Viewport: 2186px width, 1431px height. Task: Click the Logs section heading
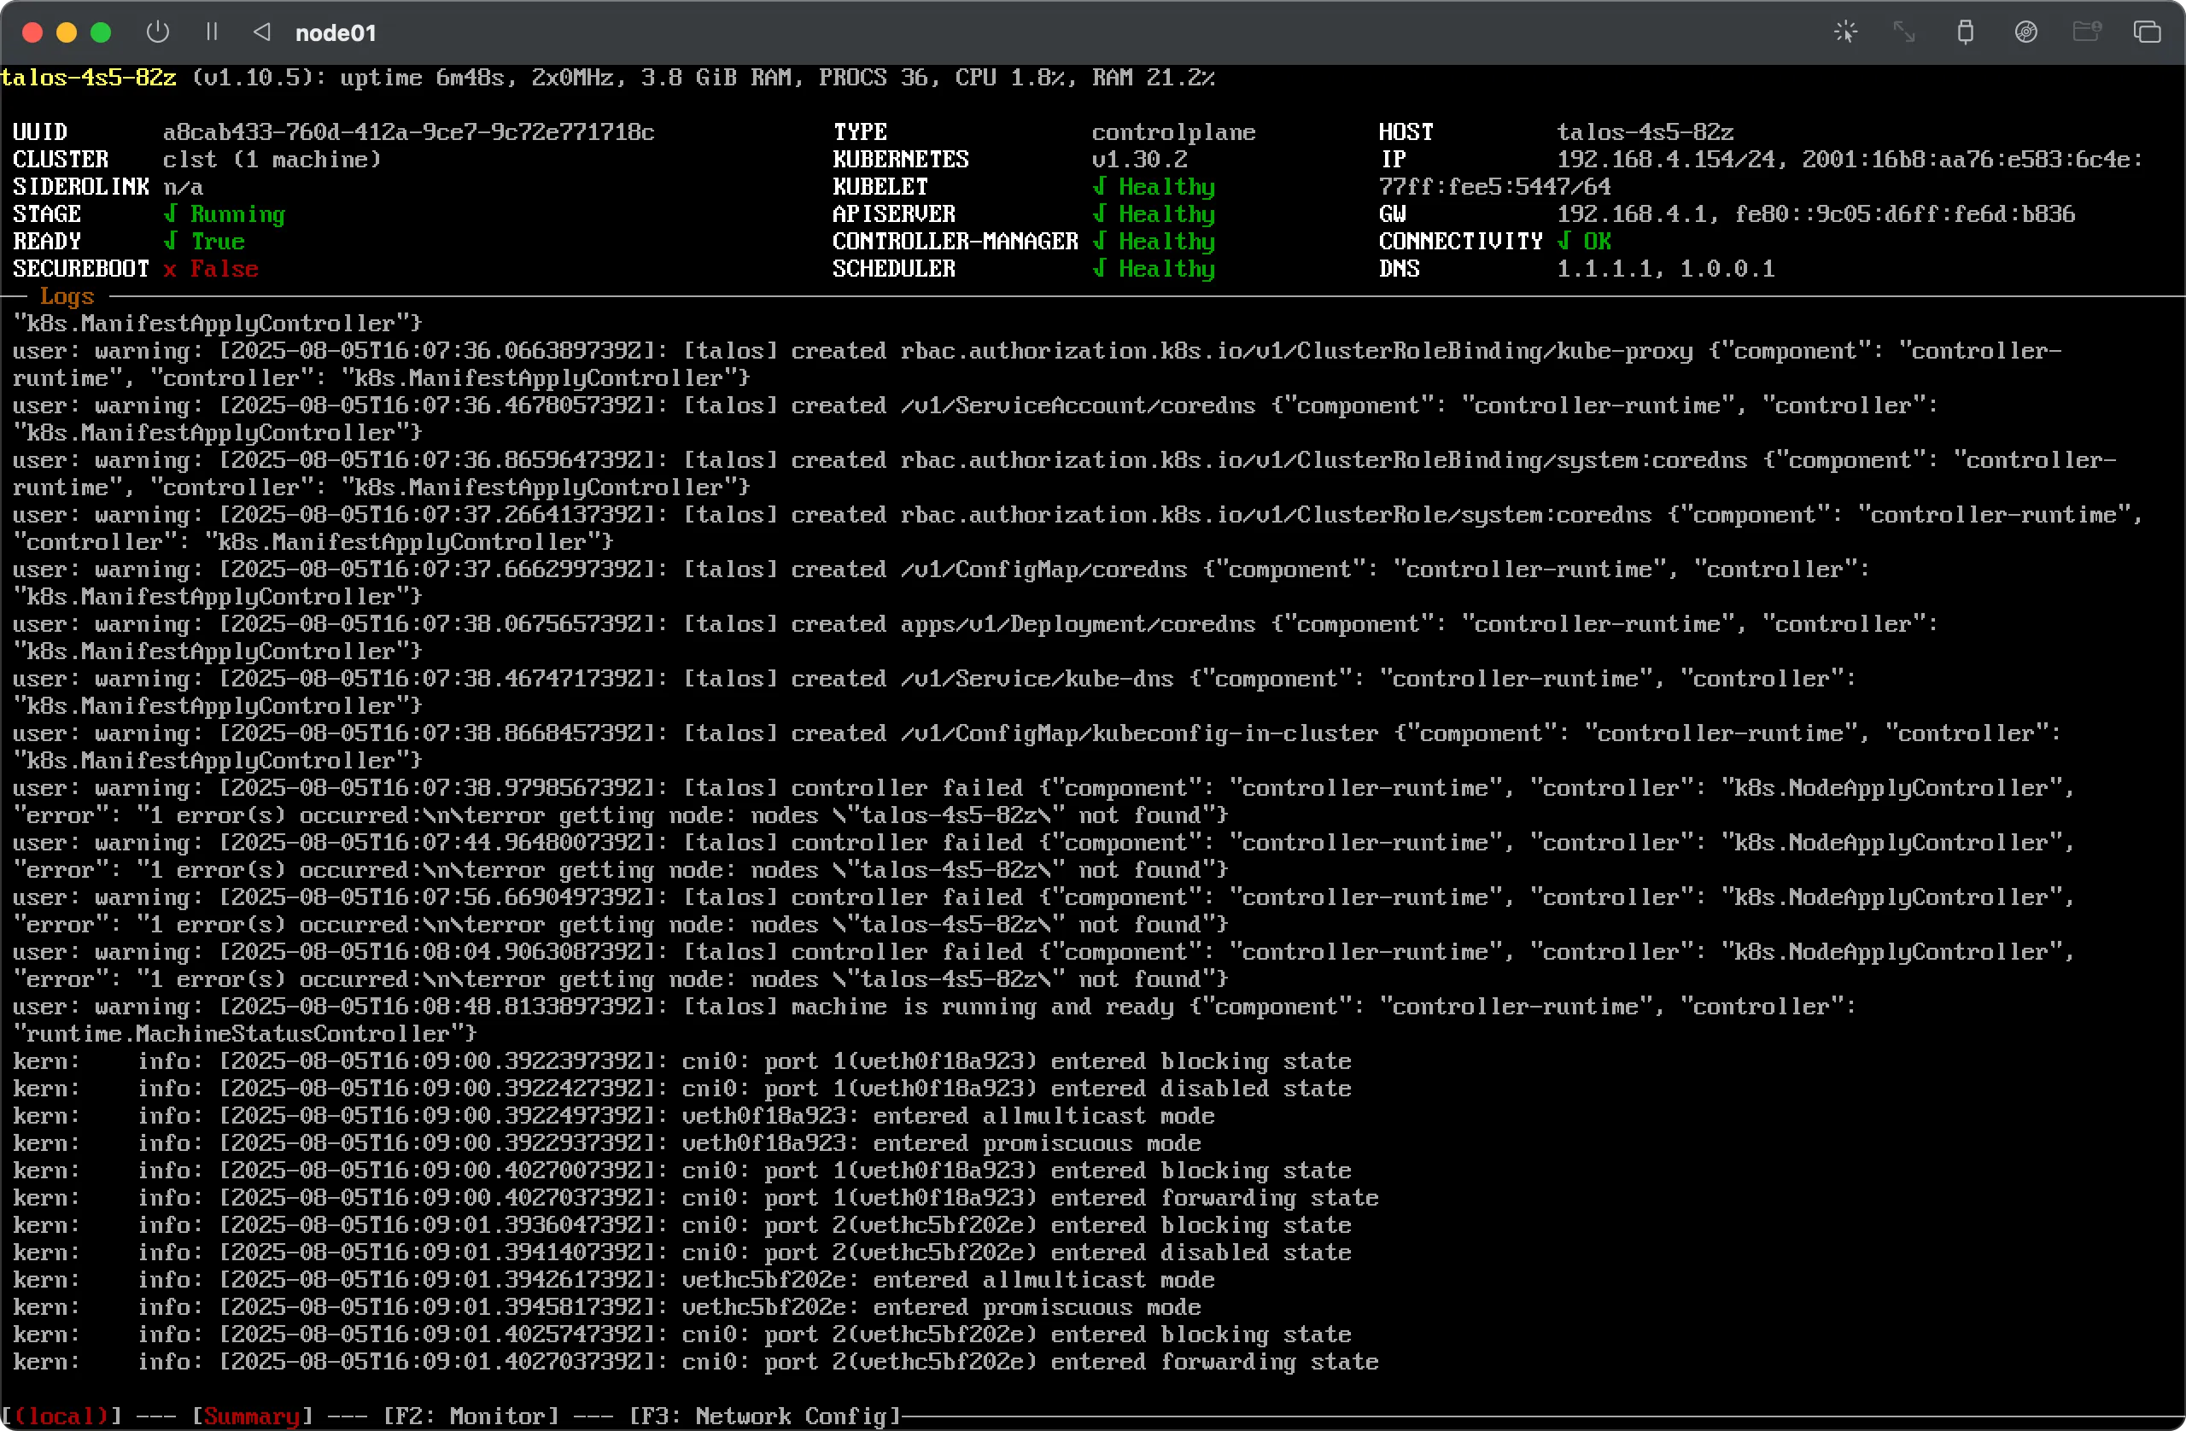pos(66,295)
